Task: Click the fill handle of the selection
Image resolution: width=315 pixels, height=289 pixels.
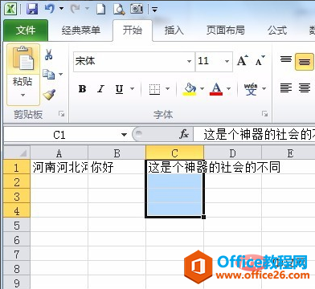Action: pos(204,217)
